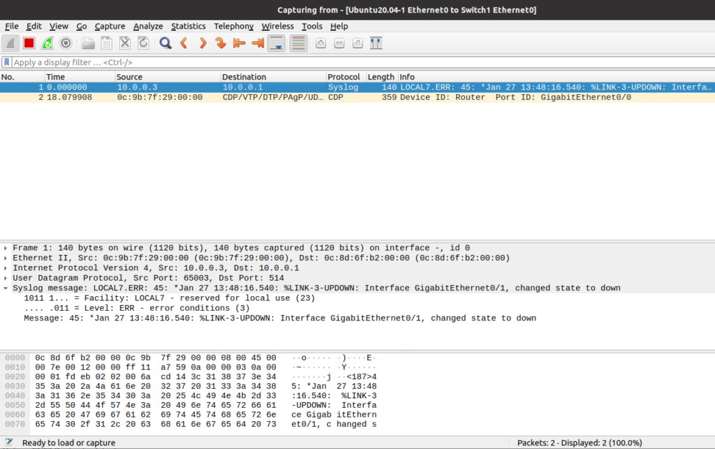Open the Analyze menu

coord(147,26)
